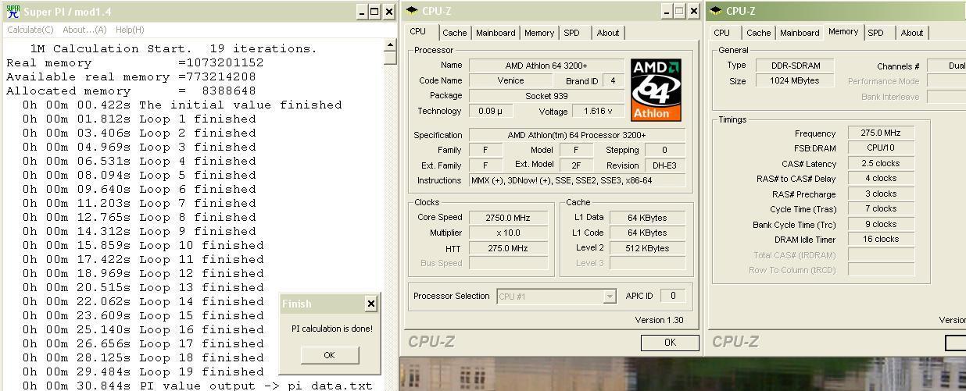966x391 pixels.
Task: Close the first CPU-Z window
Action: (693, 12)
